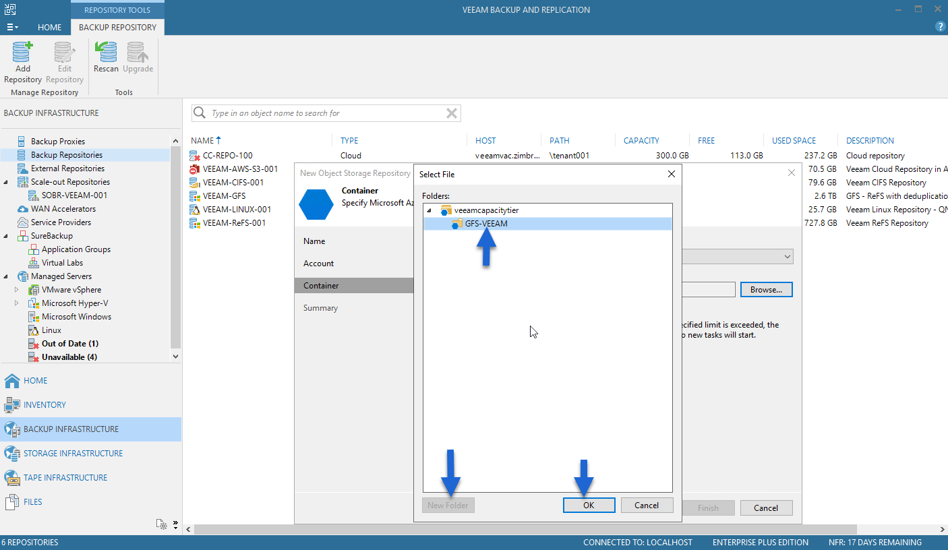This screenshot has height=550, width=948.
Task: Clear the search box with the X icon
Action: 452,113
